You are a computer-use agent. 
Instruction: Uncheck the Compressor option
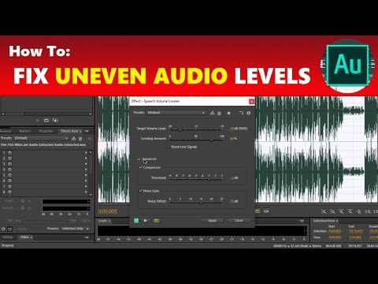141,167
